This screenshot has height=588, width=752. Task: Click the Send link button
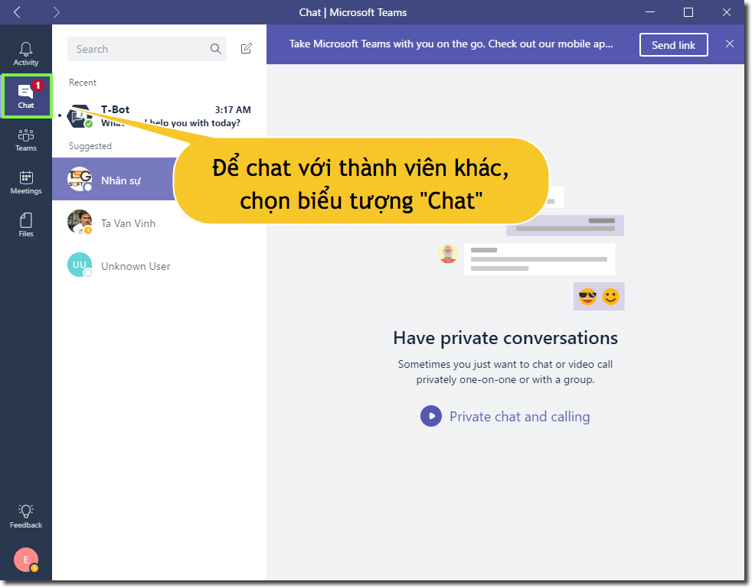673,44
